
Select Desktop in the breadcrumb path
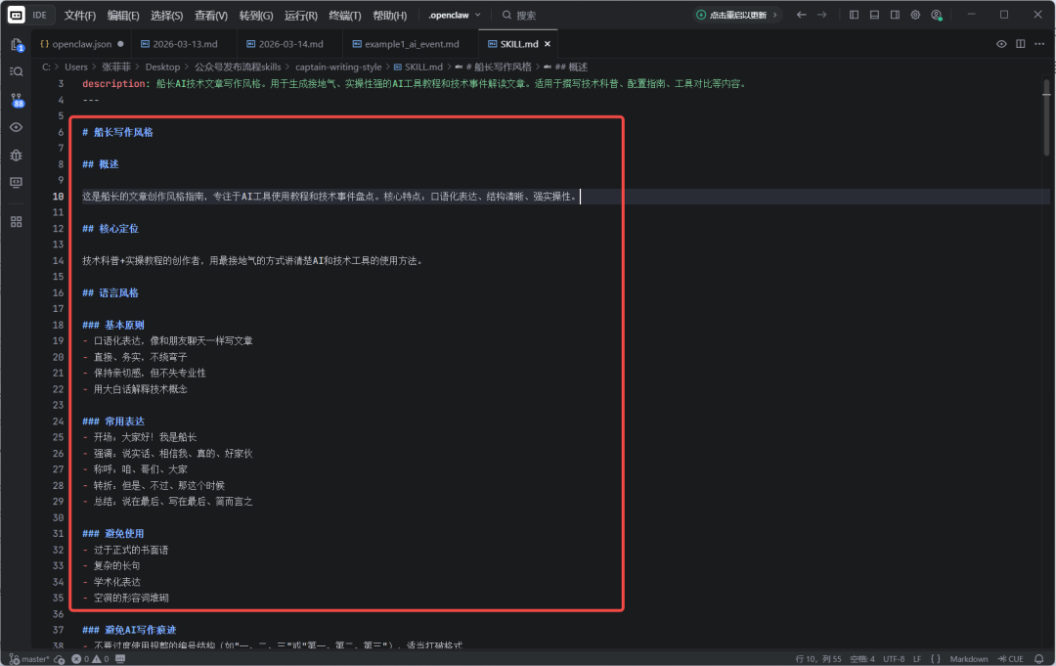162,67
